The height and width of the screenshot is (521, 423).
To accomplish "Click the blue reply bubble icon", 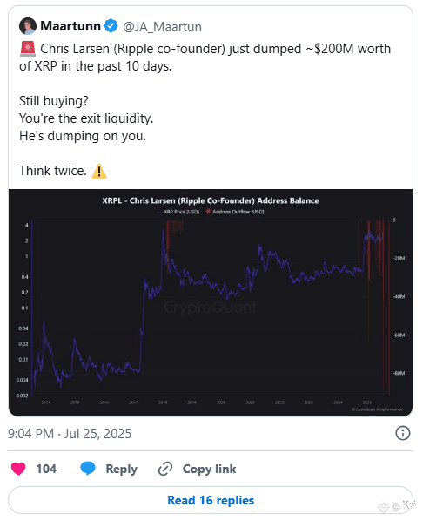I will [x=88, y=469].
